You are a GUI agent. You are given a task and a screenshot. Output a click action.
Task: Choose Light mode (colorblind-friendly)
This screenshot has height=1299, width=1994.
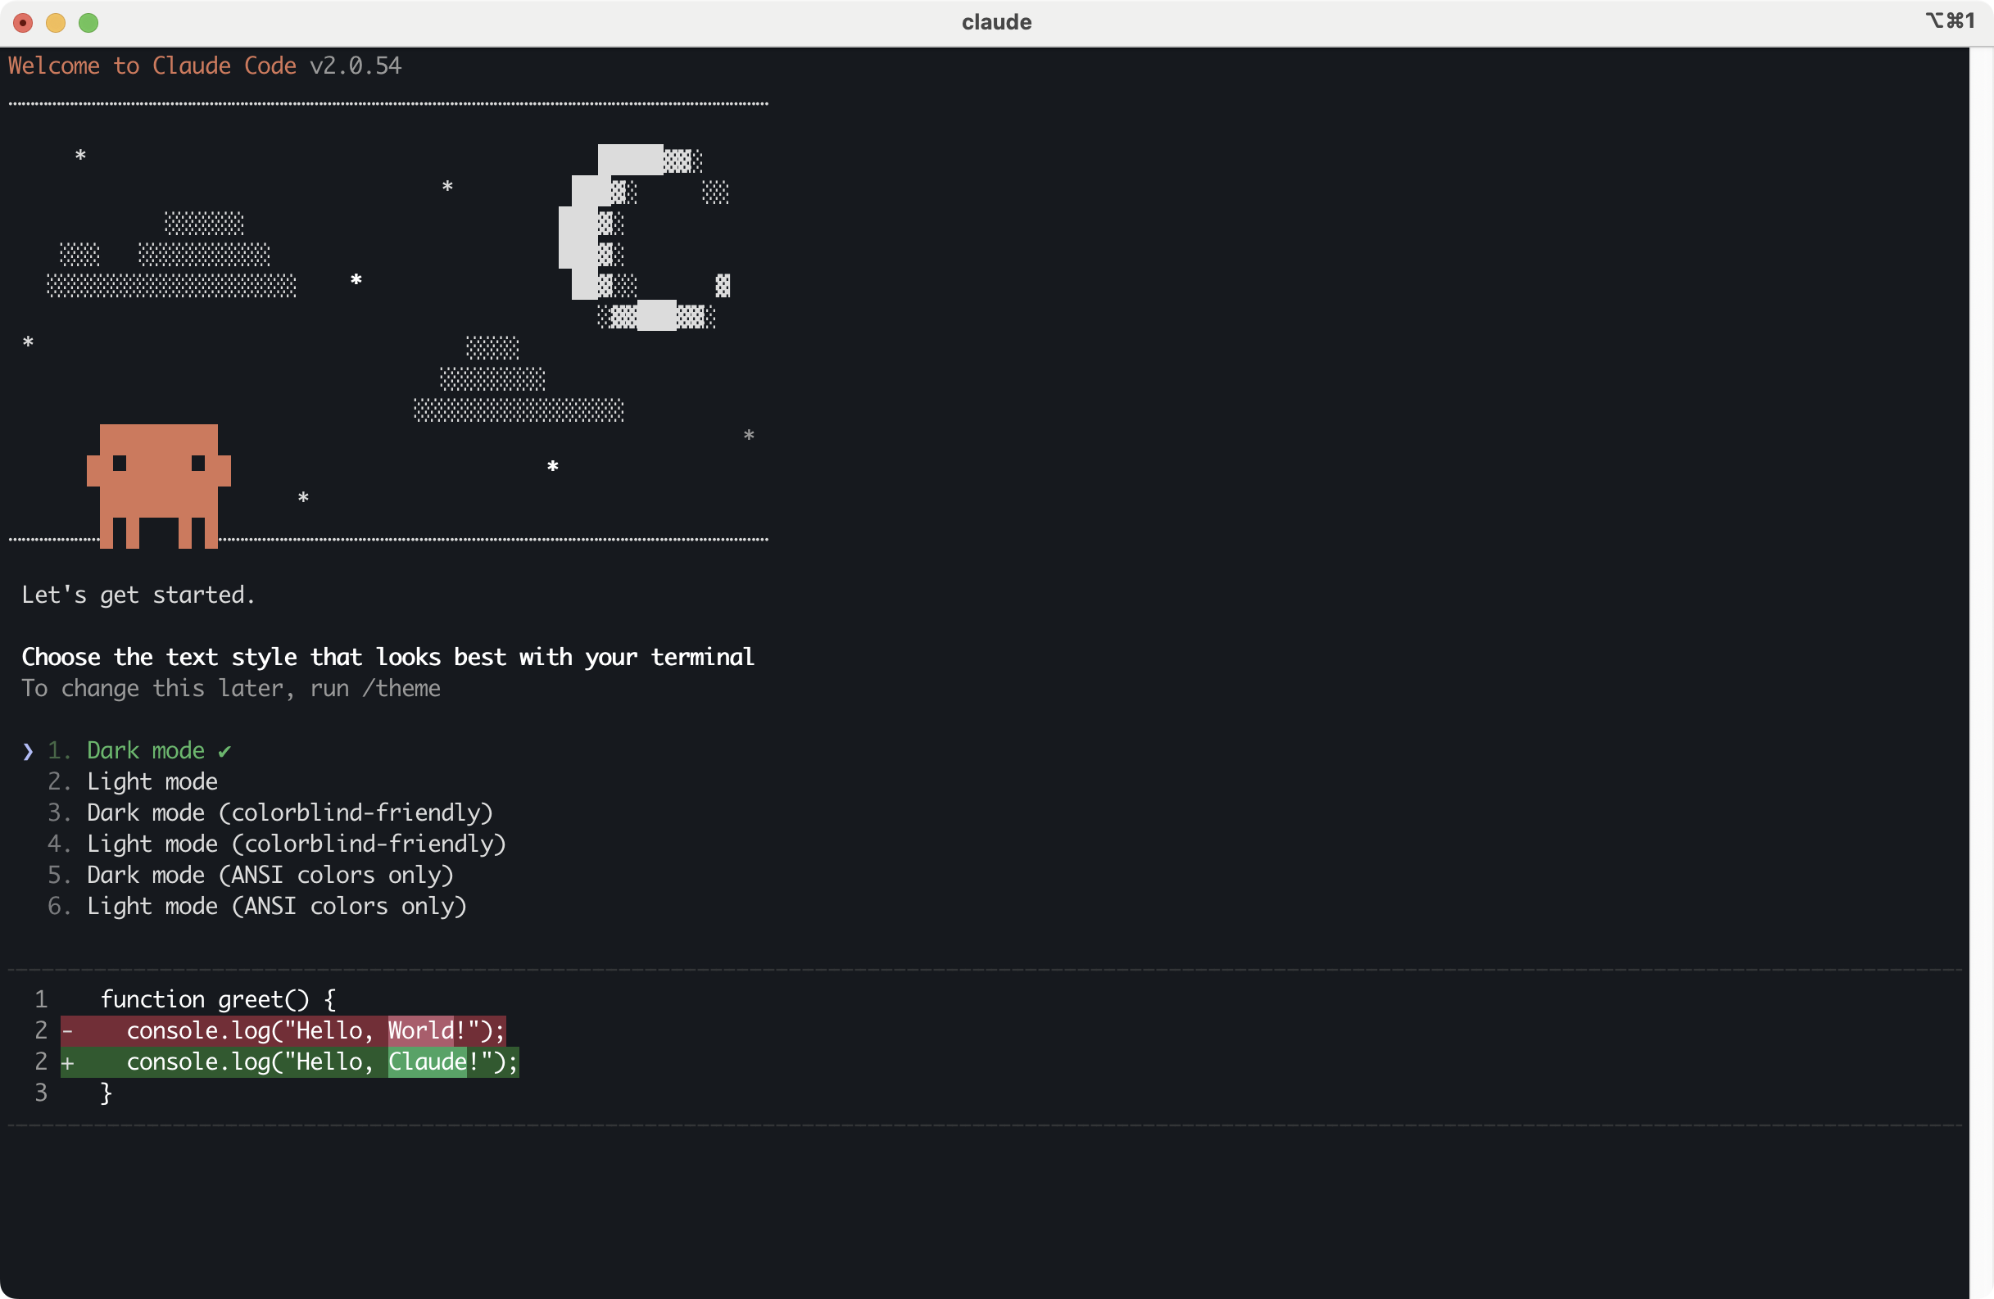point(296,844)
